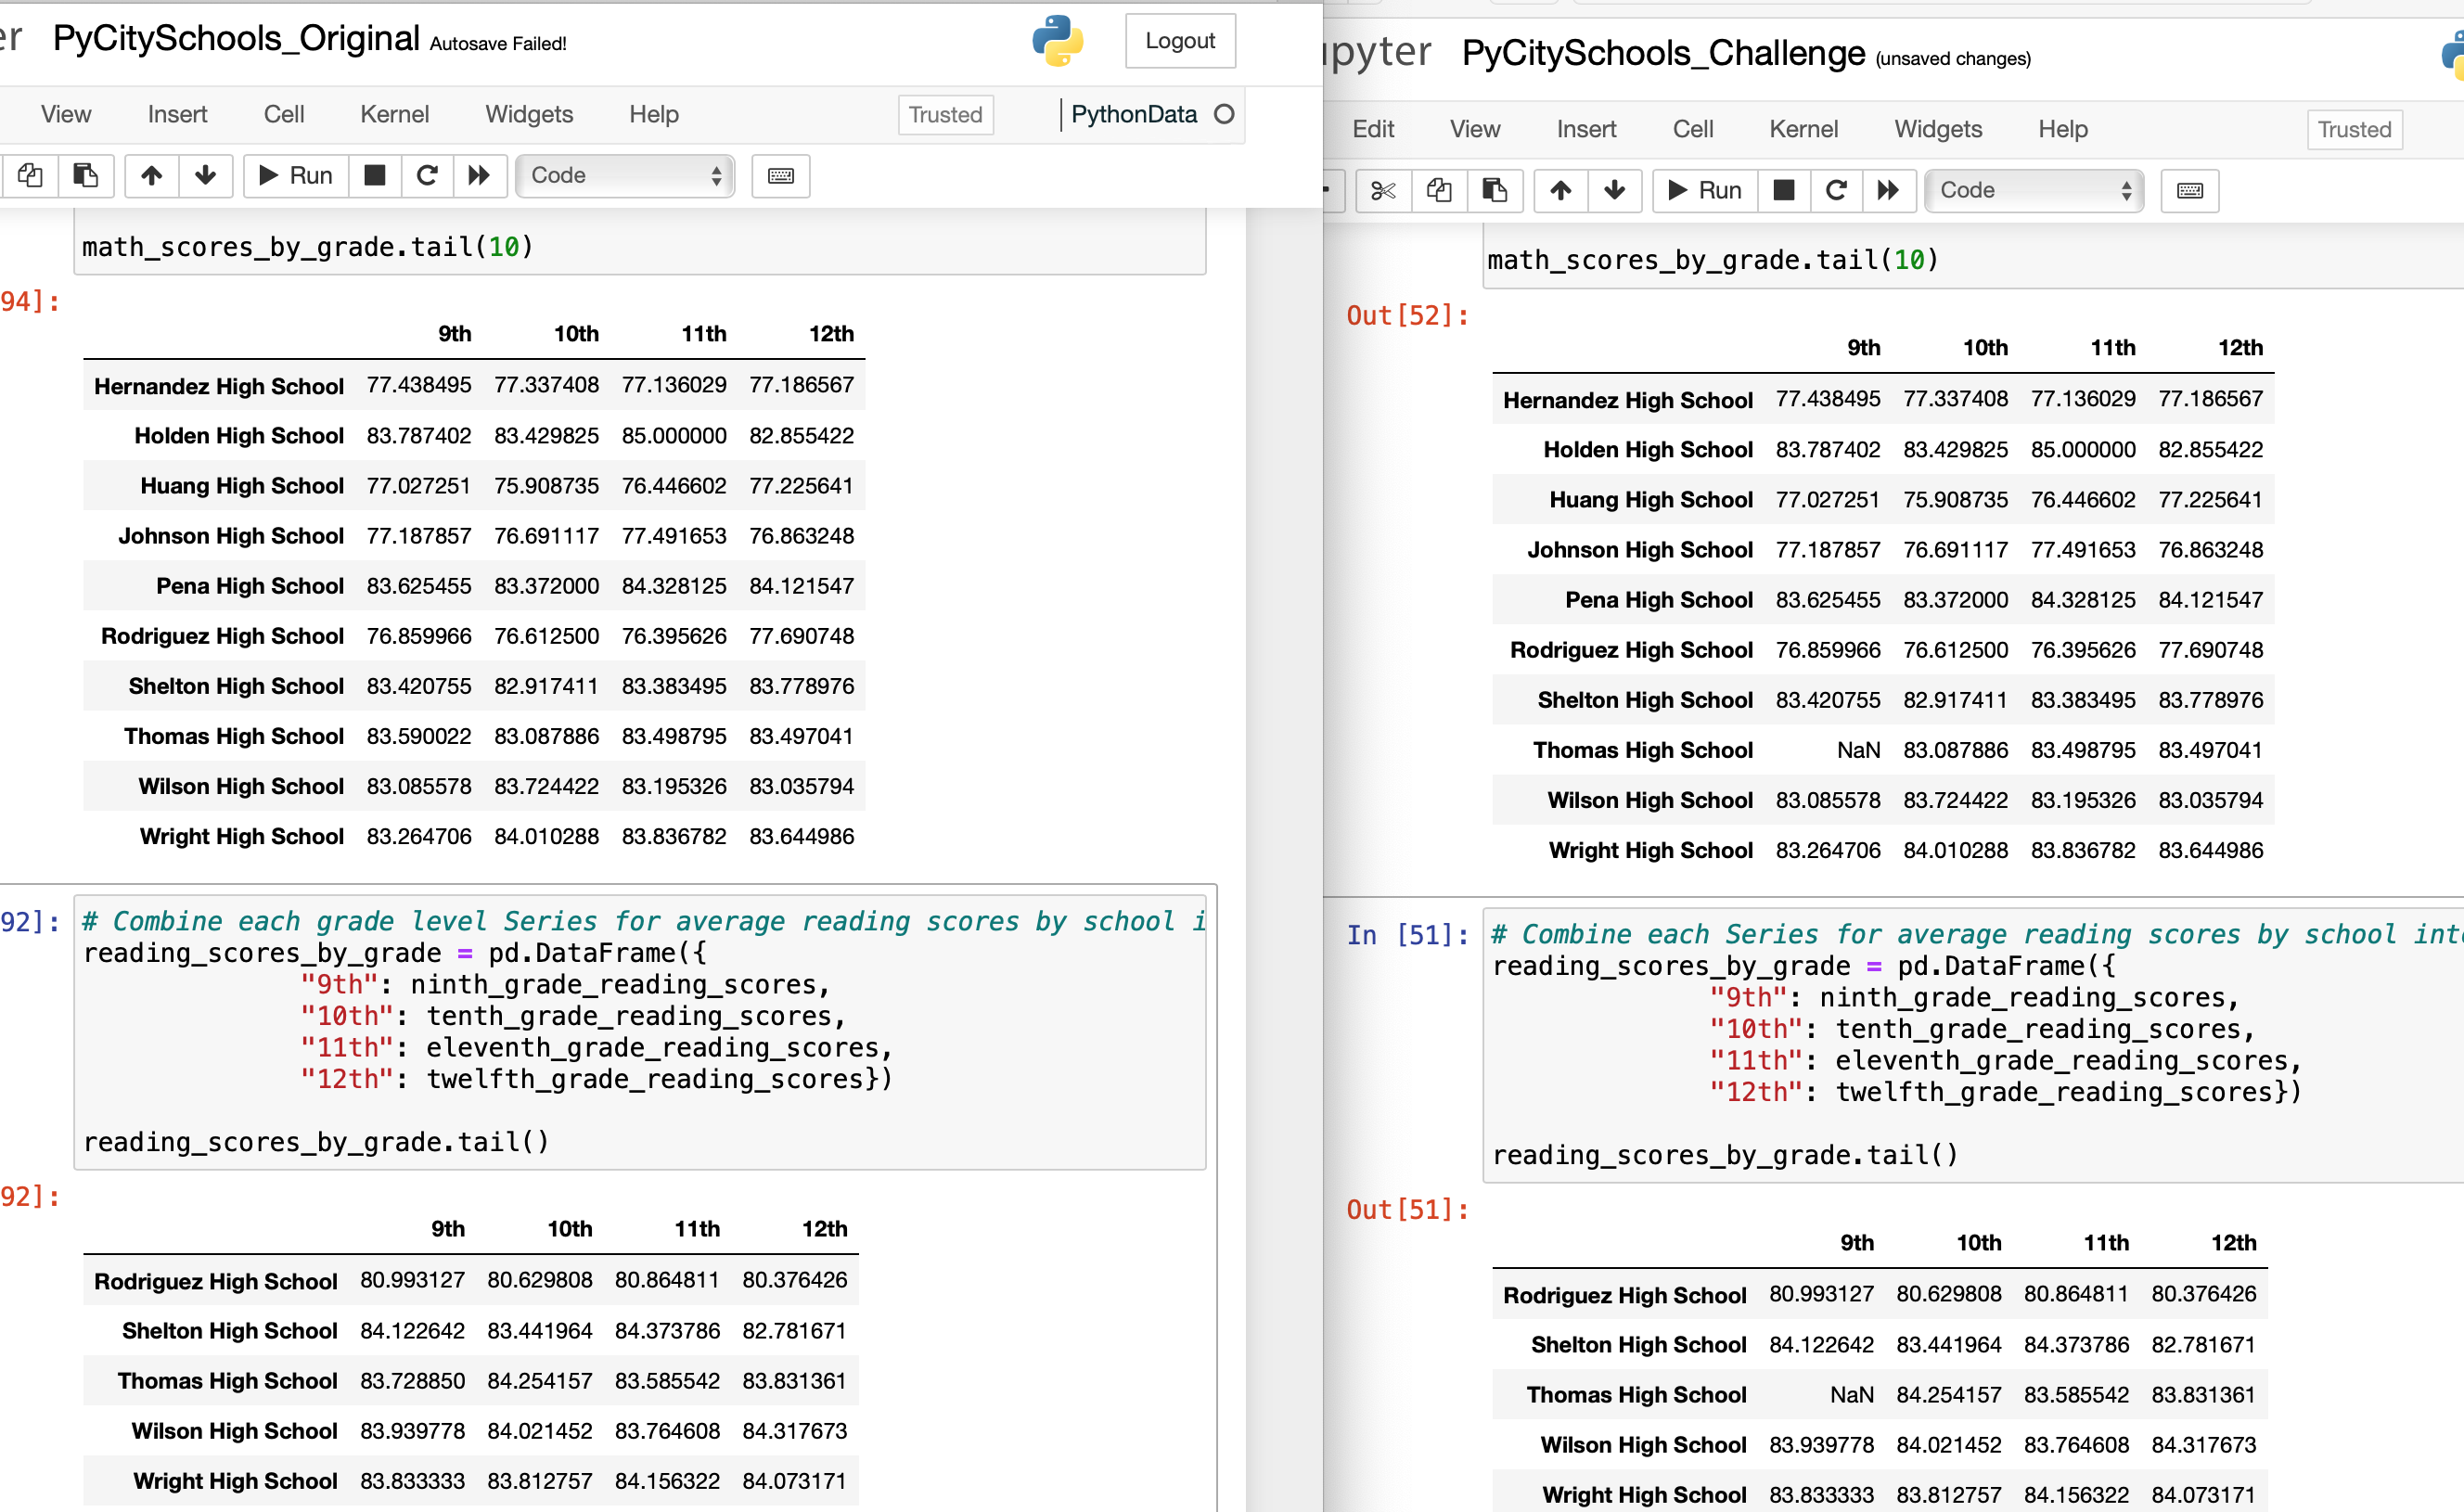Copy the selected cell
This screenshot has width=2464, height=1512.
click(x=30, y=176)
